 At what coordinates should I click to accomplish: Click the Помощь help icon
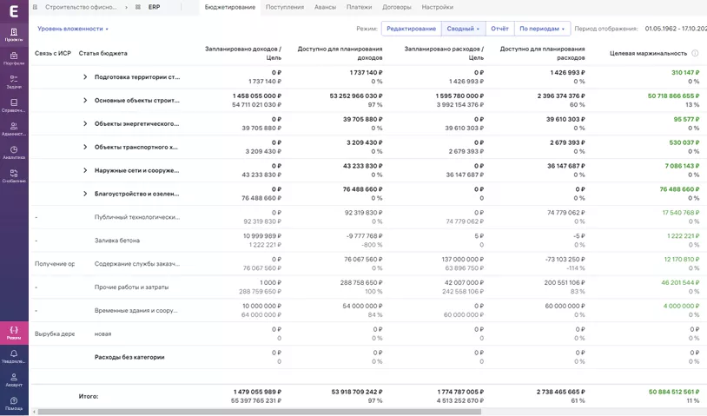(14, 403)
